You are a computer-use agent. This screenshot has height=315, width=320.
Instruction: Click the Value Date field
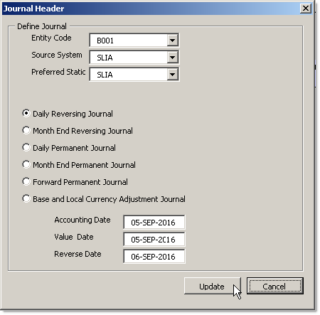pyautogui.click(x=154, y=240)
